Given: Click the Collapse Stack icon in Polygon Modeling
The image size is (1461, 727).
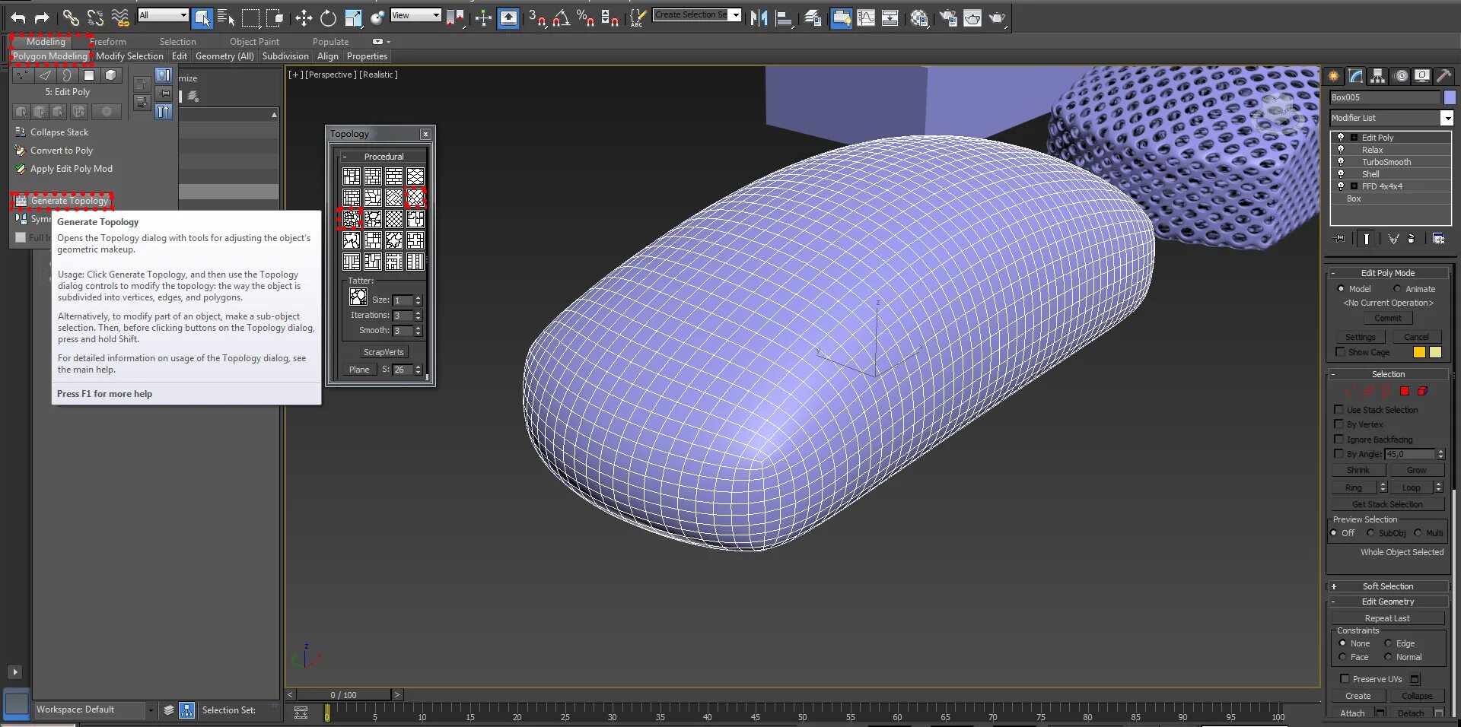Looking at the screenshot, I should coord(20,132).
